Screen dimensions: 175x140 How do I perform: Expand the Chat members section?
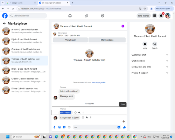coord(150,61)
